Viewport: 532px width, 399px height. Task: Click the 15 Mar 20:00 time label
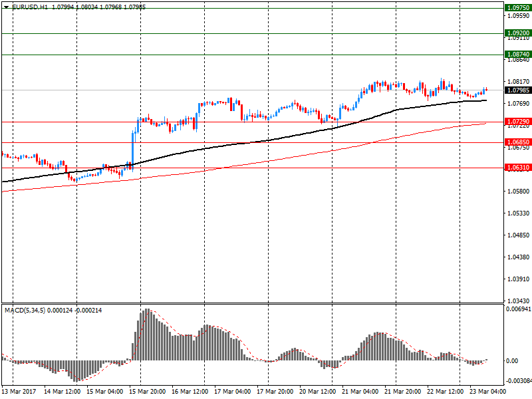147,392
